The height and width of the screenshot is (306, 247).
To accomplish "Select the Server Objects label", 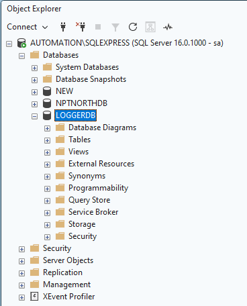I will click(x=68, y=260).
